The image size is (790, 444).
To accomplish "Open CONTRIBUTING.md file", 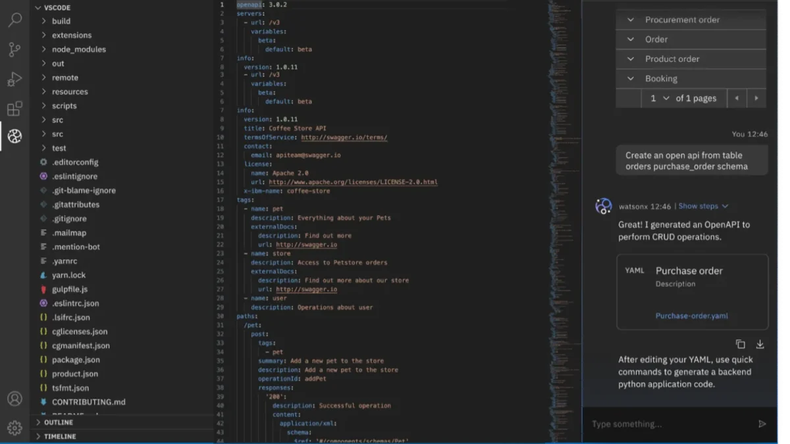I will click(x=88, y=402).
